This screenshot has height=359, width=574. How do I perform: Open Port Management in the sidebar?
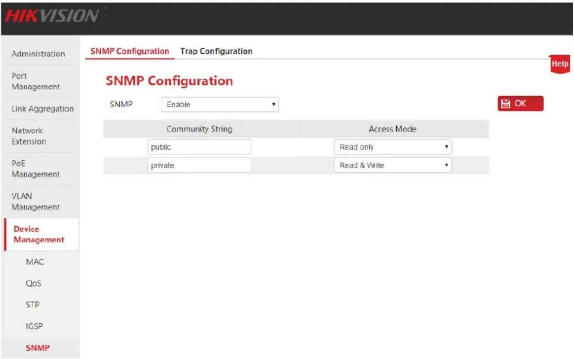(x=36, y=81)
